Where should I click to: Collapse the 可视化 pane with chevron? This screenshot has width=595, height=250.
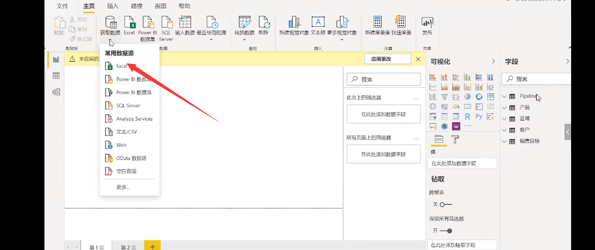493,62
